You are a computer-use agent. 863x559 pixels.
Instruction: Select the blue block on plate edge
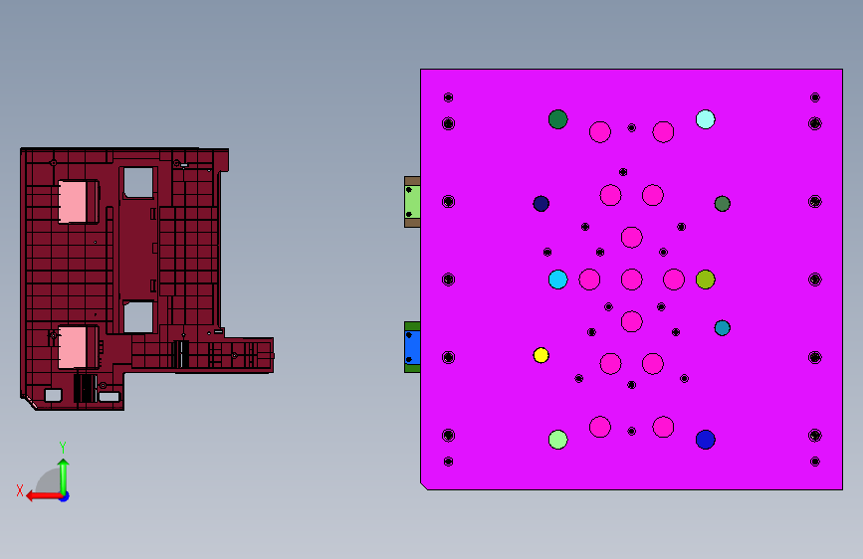click(x=412, y=347)
